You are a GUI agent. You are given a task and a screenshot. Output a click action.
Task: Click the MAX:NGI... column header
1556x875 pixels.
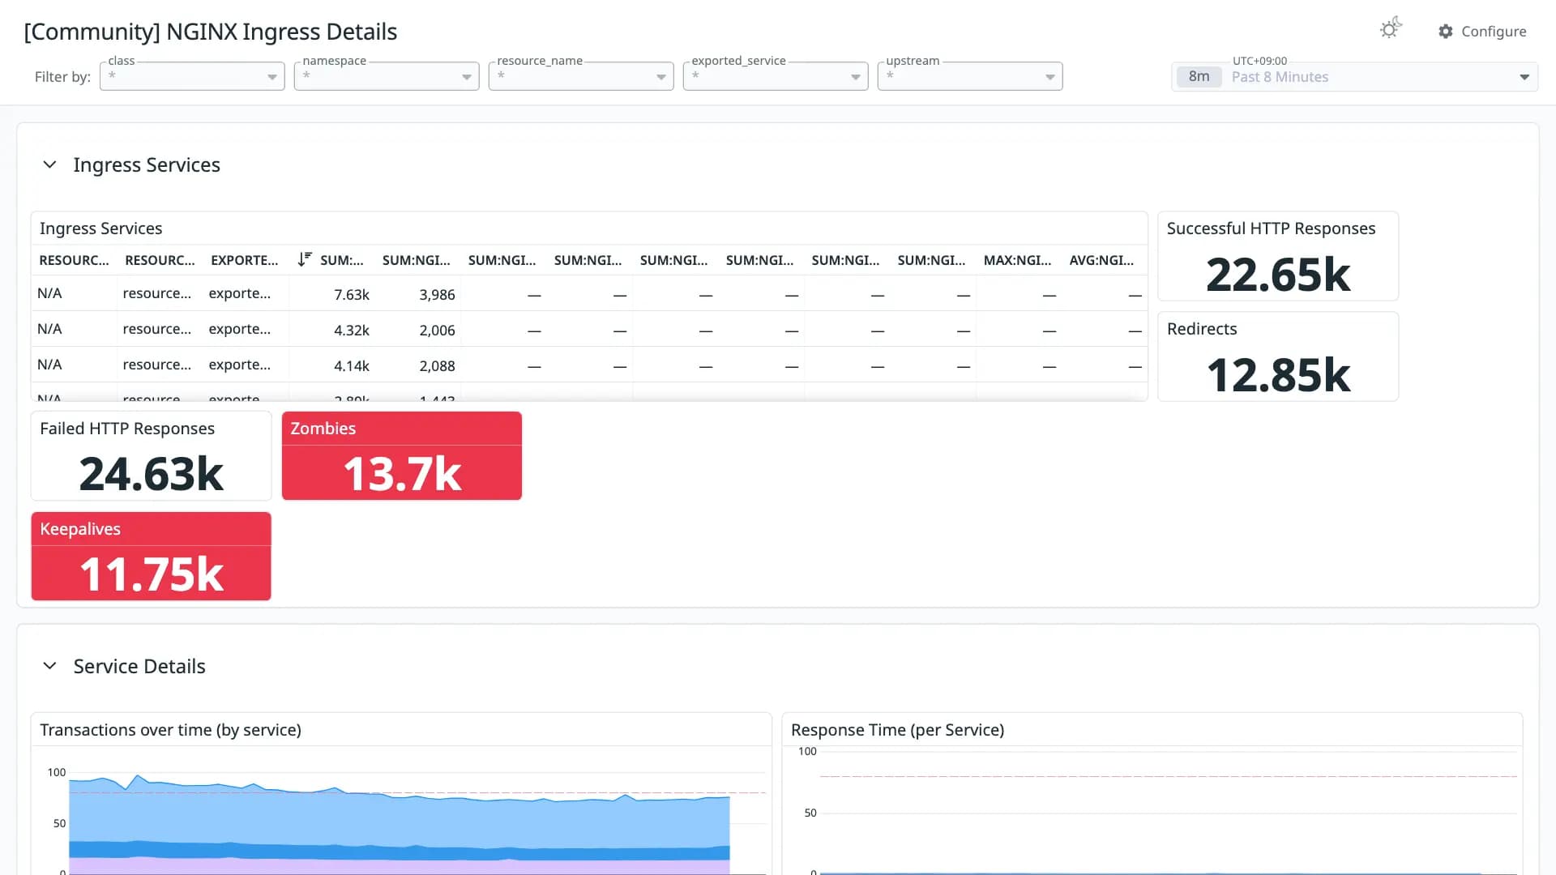[x=1017, y=260]
